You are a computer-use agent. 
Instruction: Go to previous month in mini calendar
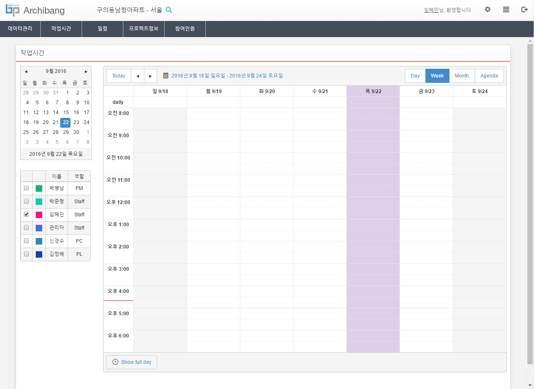click(26, 71)
